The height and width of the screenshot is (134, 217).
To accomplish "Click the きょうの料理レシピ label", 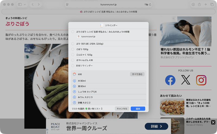I will pyautogui.click(x=16, y=18).
